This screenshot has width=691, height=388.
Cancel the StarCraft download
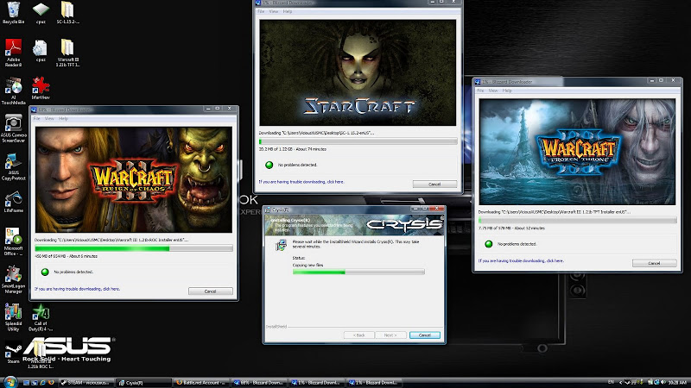pos(434,185)
